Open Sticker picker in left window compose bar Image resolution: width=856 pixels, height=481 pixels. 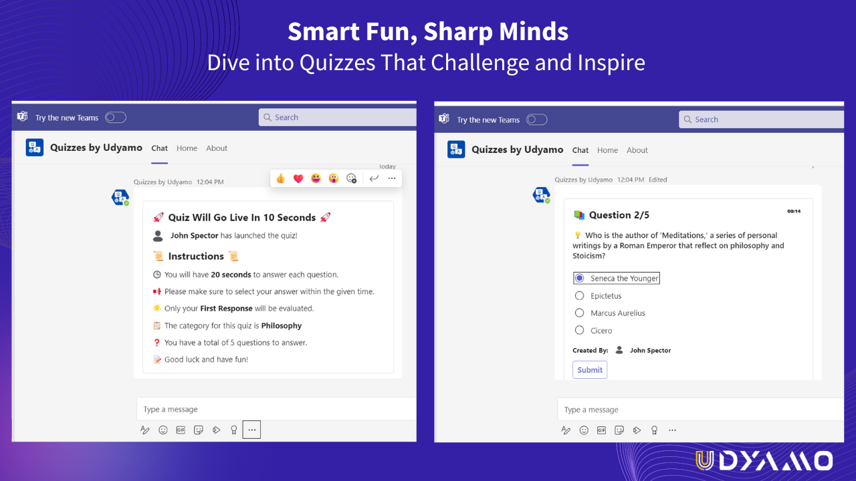tap(199, 430)
